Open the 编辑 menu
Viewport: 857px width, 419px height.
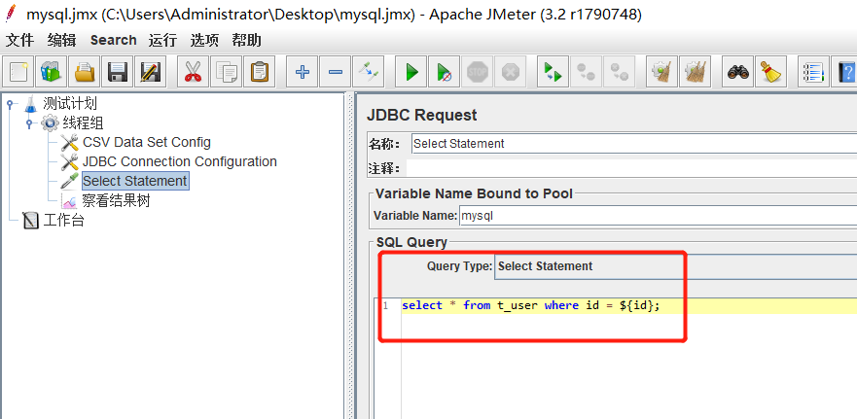pos(61,41)
